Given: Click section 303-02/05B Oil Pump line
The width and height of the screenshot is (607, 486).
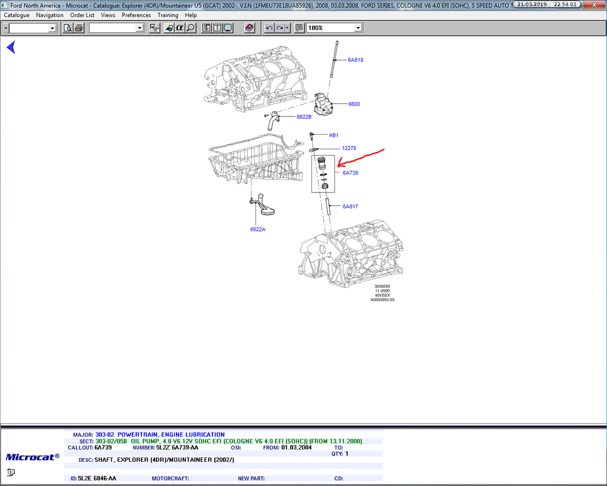Looking at the screenshot, I should [x=229, y=442].
